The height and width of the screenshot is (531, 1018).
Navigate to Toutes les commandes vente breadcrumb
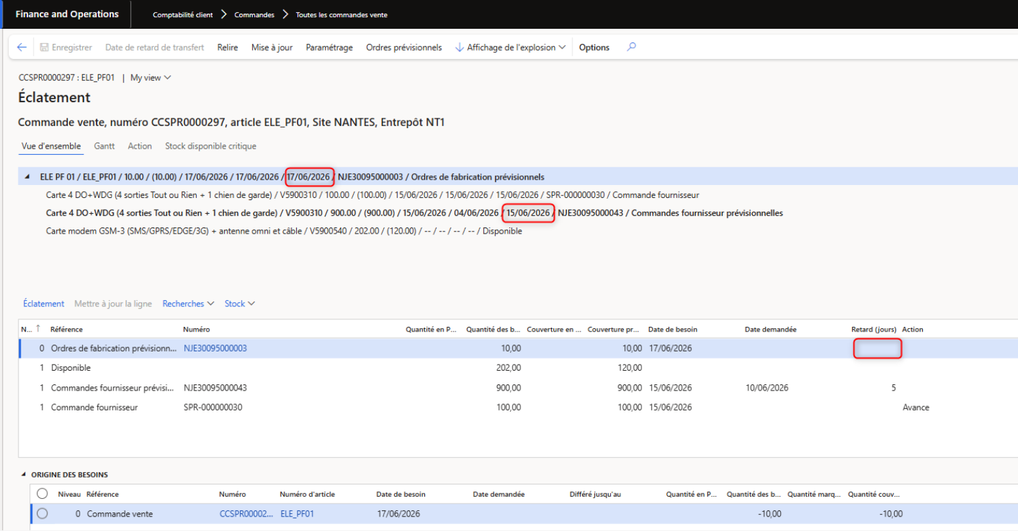[x=341, y=14]
